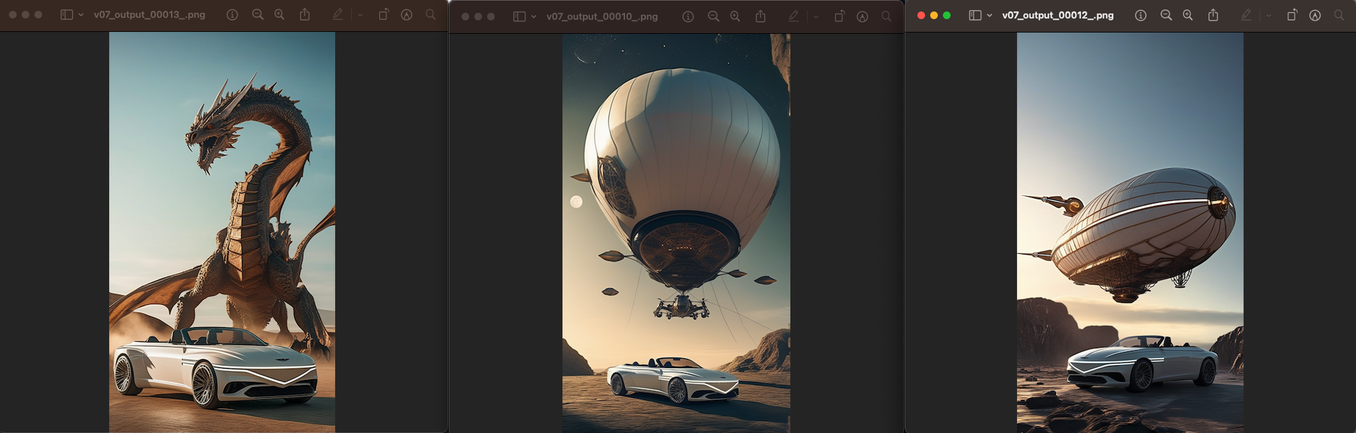Show inspector info in v07_output_00012_.png window
Image resolution: width=1356 pixels, height=433 pixels.
tap(1141, 15)
